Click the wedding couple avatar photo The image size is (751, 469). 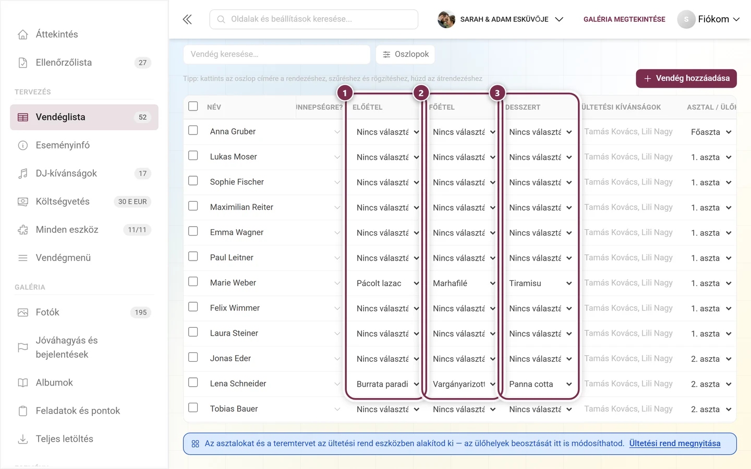(446, 19)
